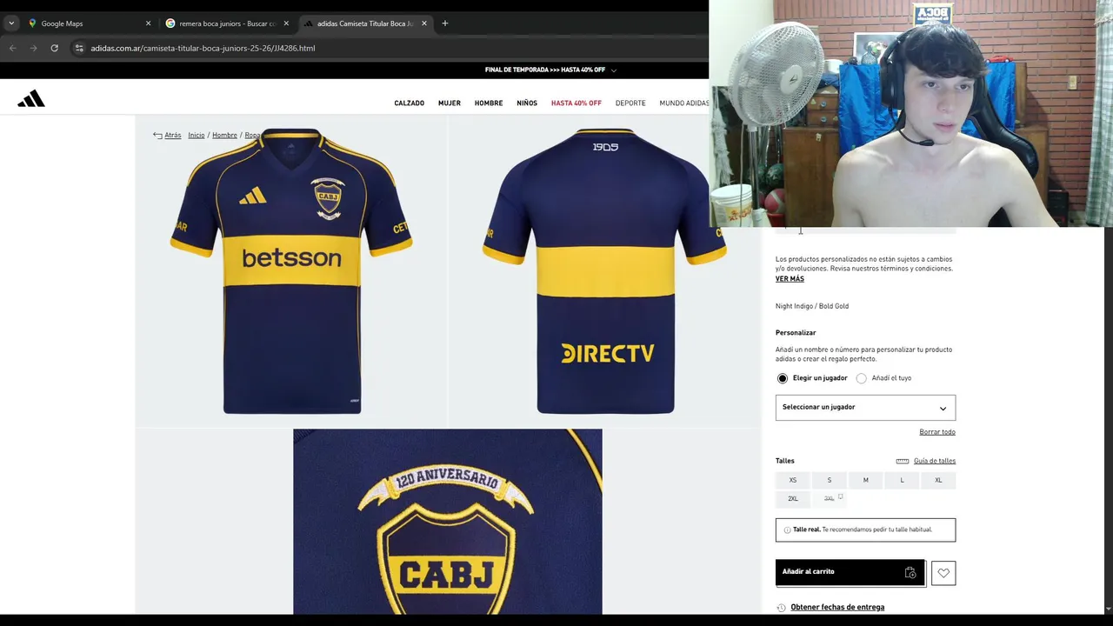Add product to wishlist heart icon
This screenshot has height=626, width=1113.
point(943,573)
